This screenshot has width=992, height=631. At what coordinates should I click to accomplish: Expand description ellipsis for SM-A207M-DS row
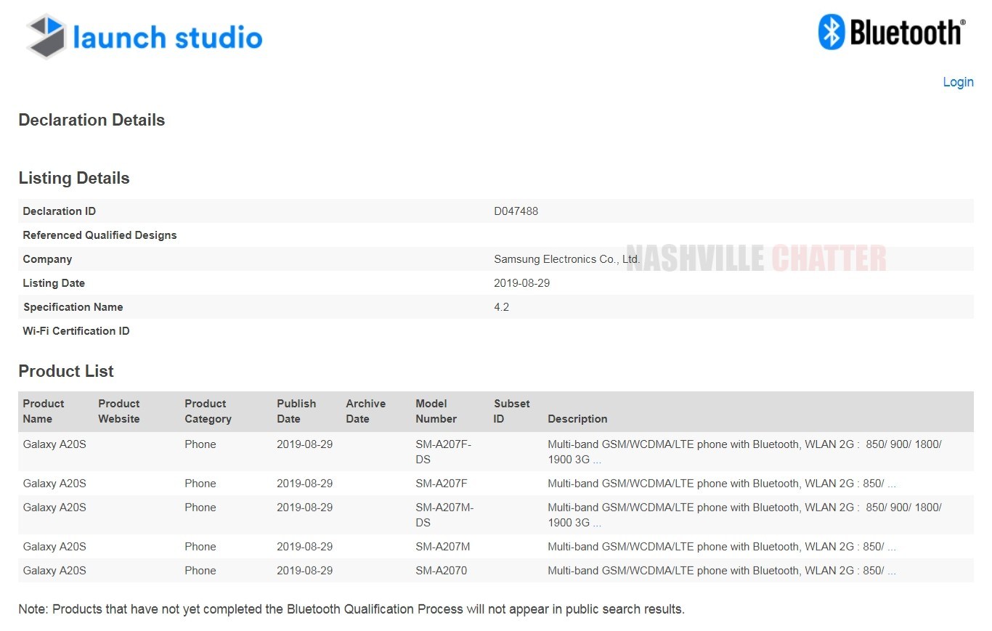(597, 523)
